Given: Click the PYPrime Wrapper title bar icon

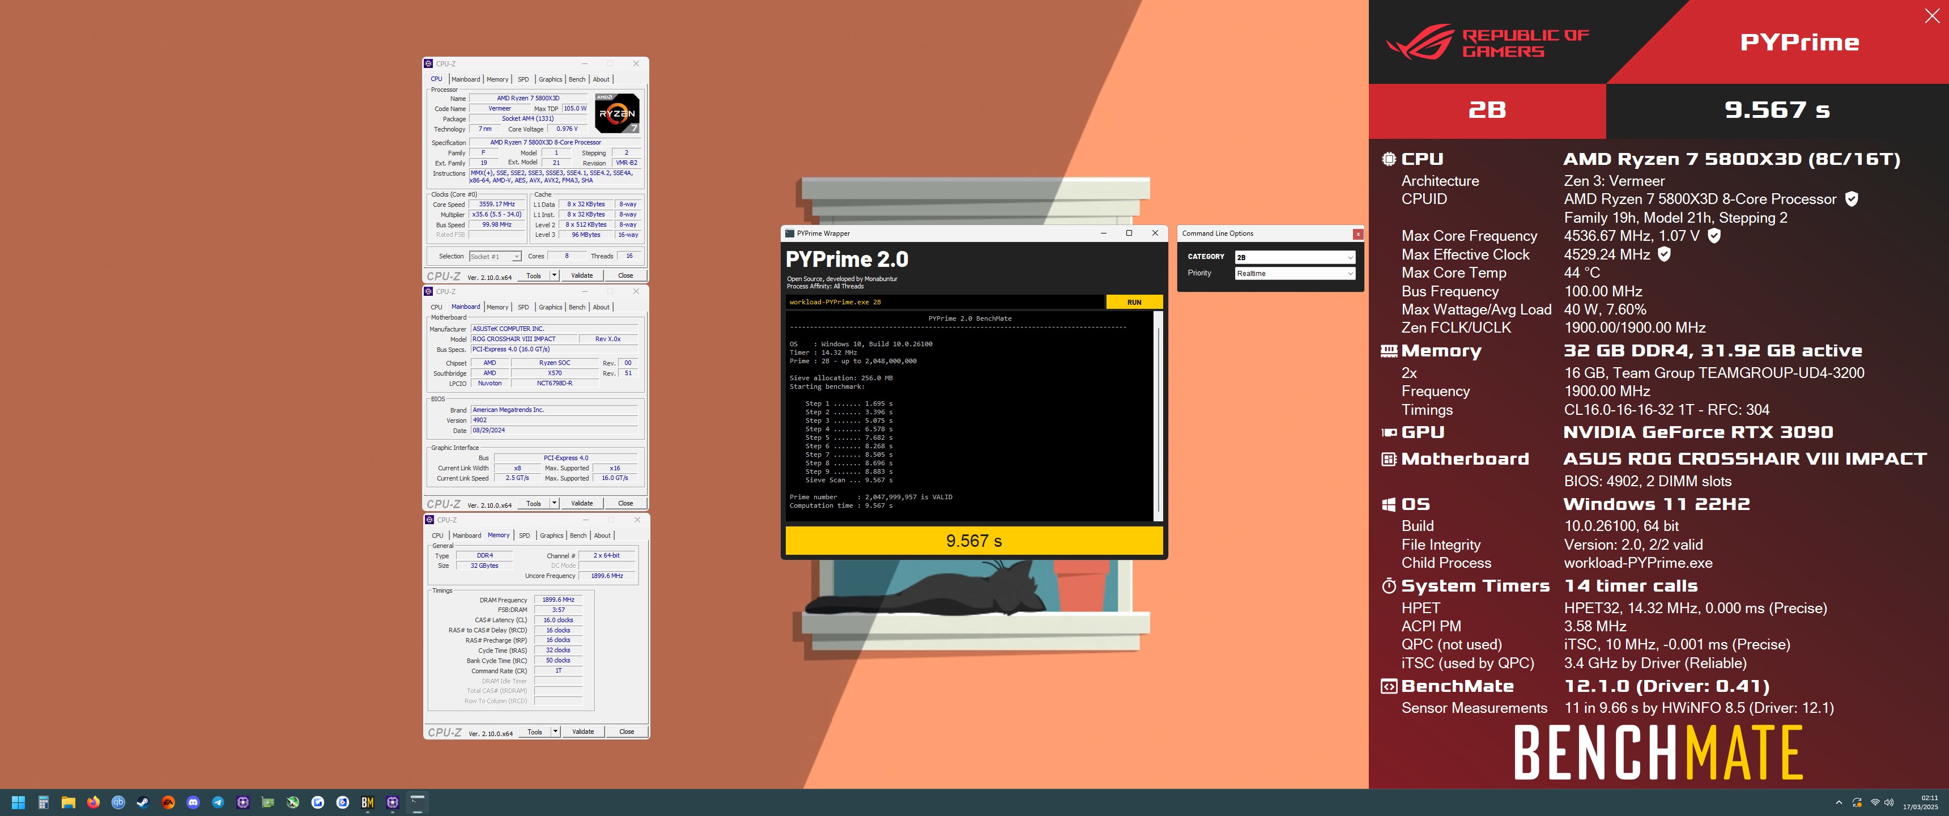Looking at the screenshot, I should pos(790,233).
